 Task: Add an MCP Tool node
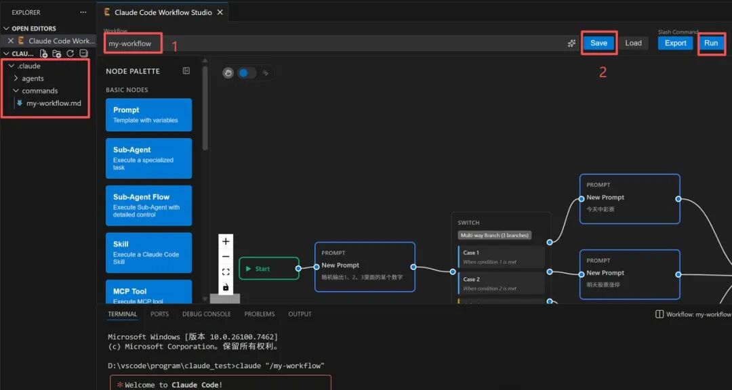pos(149,292)
